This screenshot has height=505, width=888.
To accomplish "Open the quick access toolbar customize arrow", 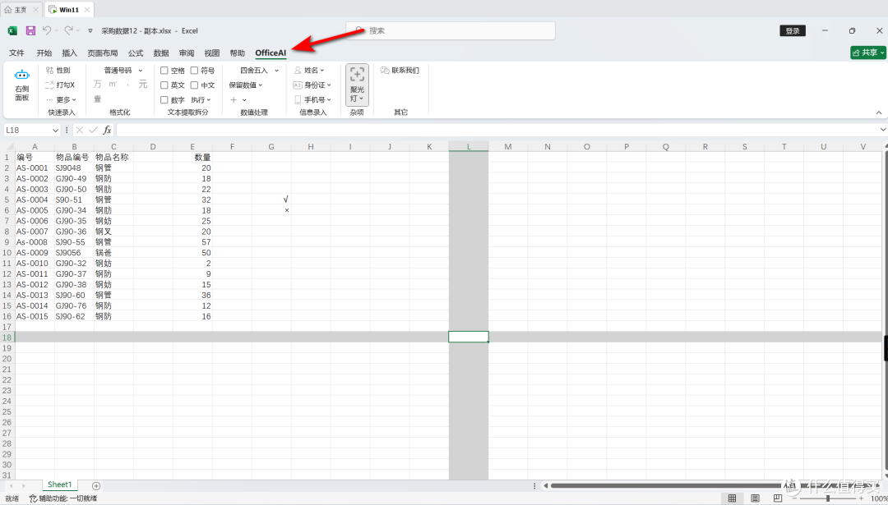I will tap(90, 31).
